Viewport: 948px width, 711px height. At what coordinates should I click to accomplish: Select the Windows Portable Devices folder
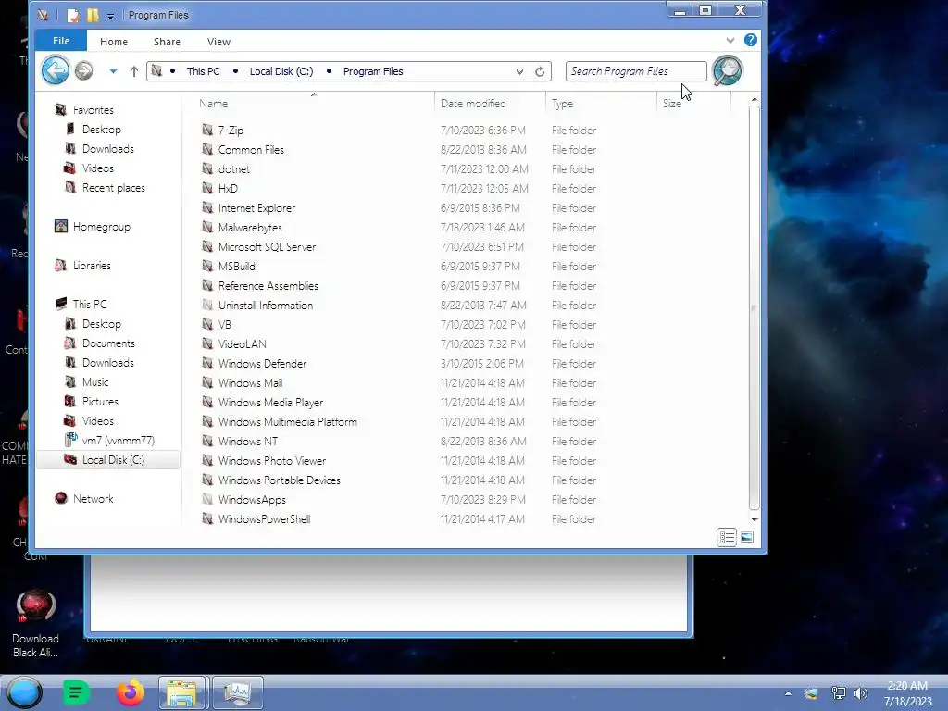[x=280, y=480]
